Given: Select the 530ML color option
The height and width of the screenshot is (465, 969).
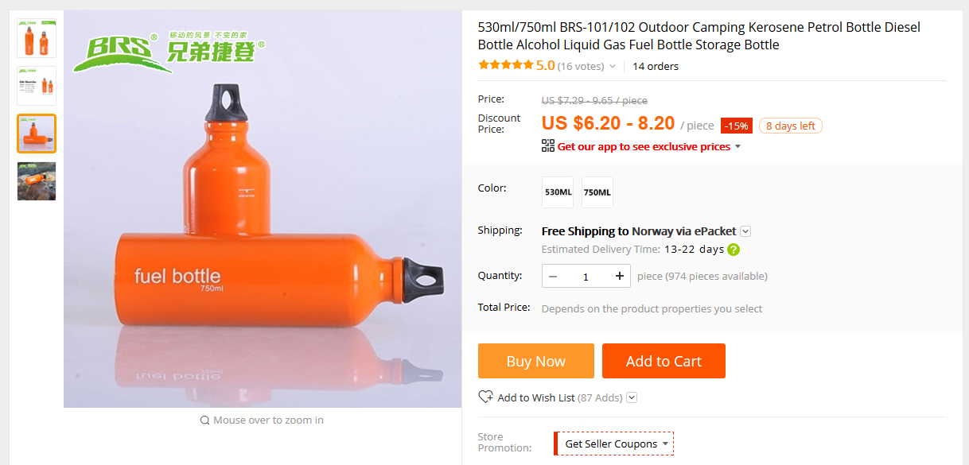Looking at the screenshot, I should coord(557,192).
